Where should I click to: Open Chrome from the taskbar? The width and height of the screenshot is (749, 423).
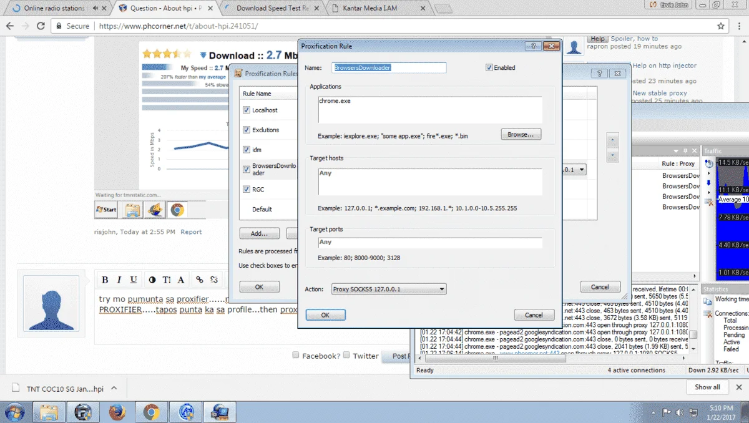coord(150,412)
